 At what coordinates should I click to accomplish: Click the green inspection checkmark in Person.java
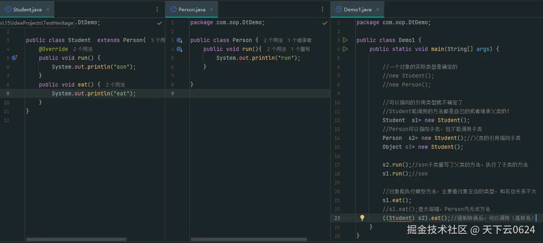325,23
